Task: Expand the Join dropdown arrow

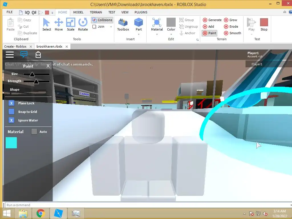Action: (x=111, y=27)
